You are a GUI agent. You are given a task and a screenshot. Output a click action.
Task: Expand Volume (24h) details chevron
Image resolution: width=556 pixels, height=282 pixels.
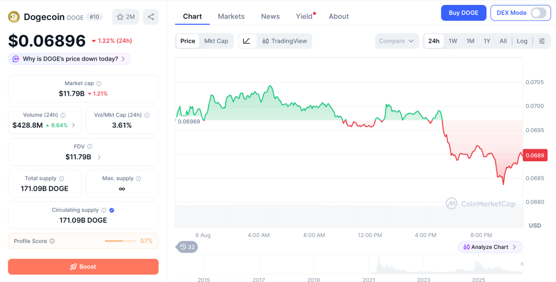(73, 125)
